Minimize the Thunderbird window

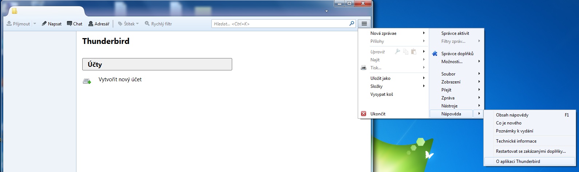[340, 3]
